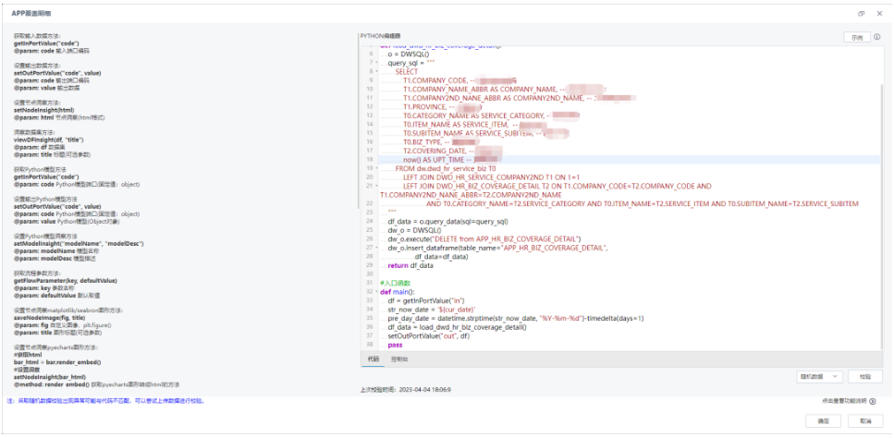
Task: Collapse the code fold at line 7
Action: (377, 63)
